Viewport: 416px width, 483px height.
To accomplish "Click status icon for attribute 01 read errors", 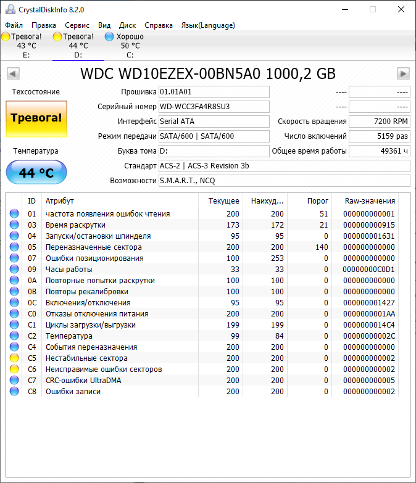I will pos(14,213).
